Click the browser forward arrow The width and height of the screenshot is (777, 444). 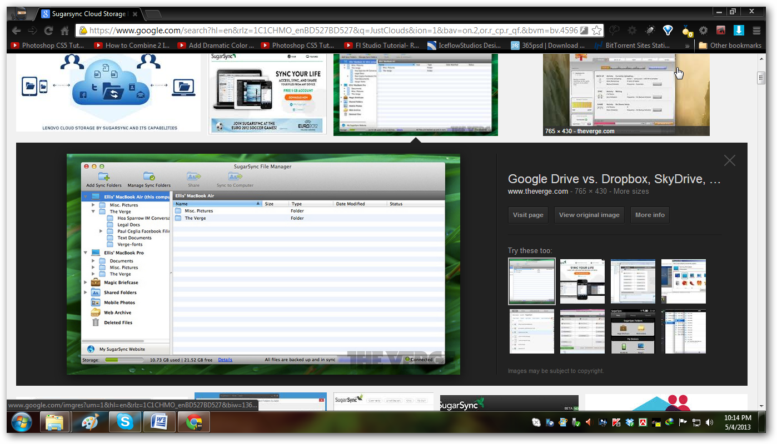pyautogui.click(x=33, y=31)
